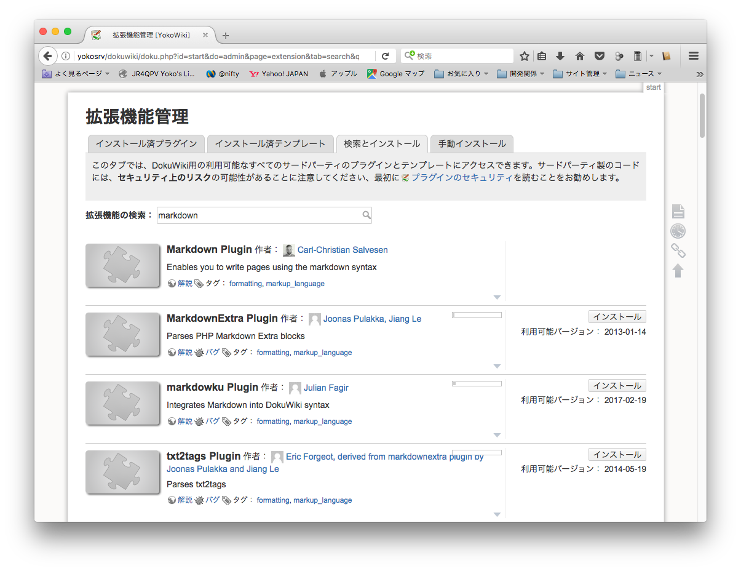741x571 pixels.
Task: Jump back to top with the up arrow icon
Action: click(x=678, y=271)
